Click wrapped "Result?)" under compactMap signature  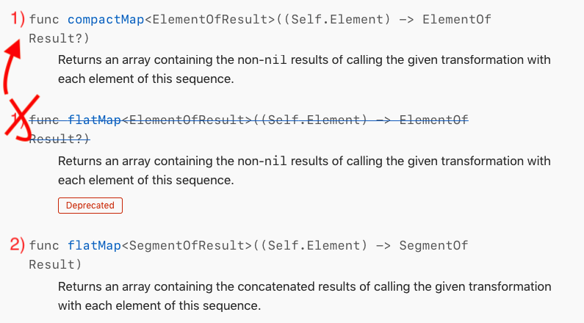59,37
